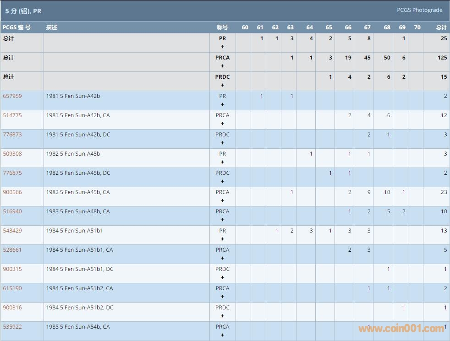450x341 pixels.
Task: Expand plus grades for the PRCA total row
Action: pyautogui.click(x=223, y=66)
